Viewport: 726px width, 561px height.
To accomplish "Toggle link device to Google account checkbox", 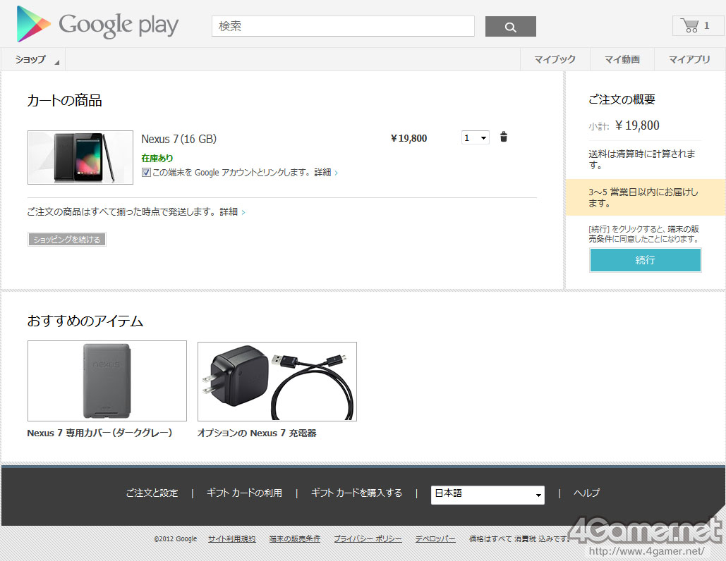I will click(146, 173).
